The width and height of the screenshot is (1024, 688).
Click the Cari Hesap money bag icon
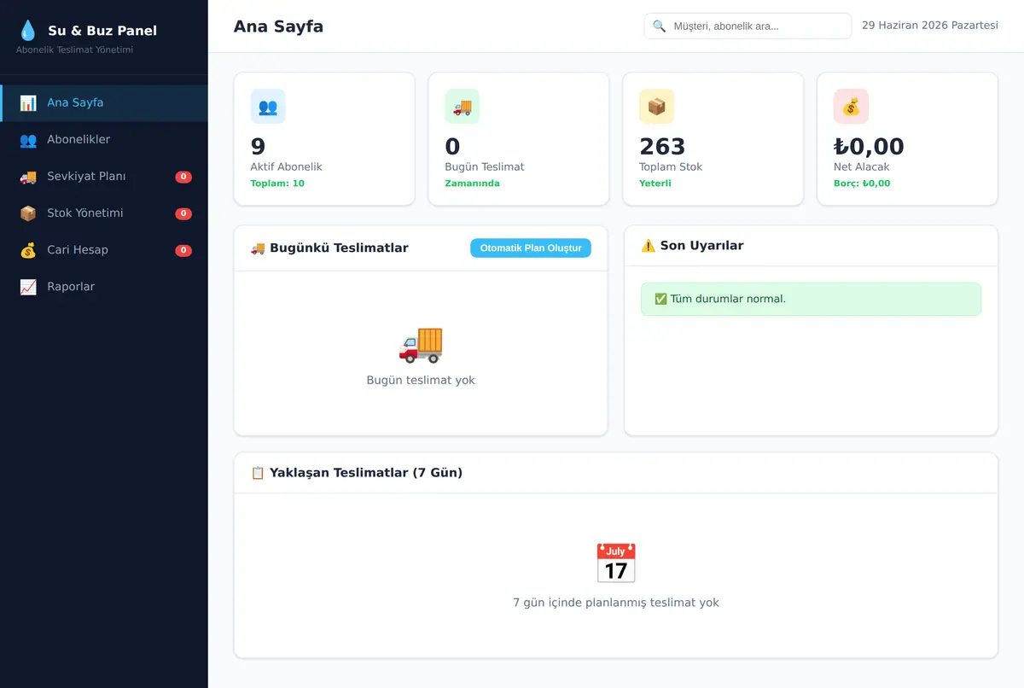28,250
